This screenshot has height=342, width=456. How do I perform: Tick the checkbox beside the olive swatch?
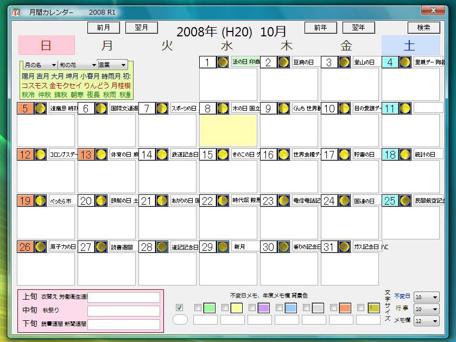(360, 307)
